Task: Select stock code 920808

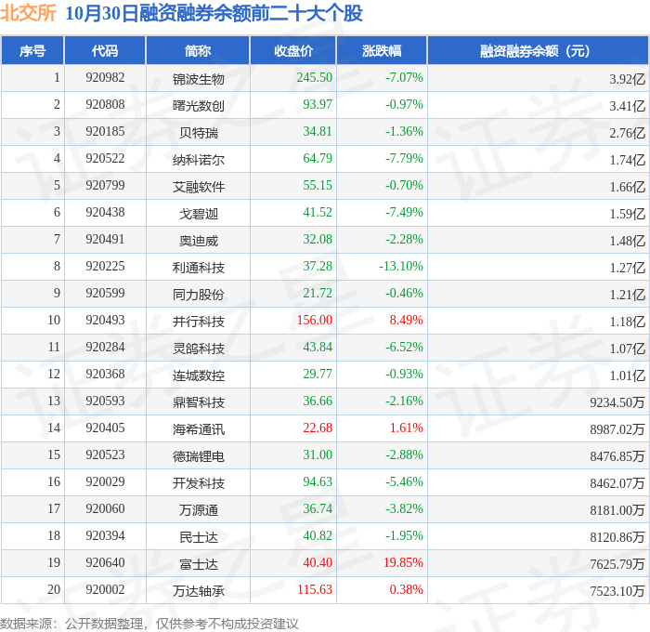Action: (105, 105)
